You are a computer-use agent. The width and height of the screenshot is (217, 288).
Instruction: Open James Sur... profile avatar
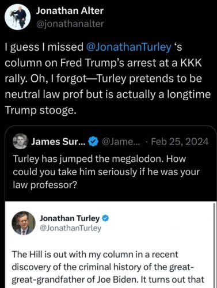click(x=21, y=141)
